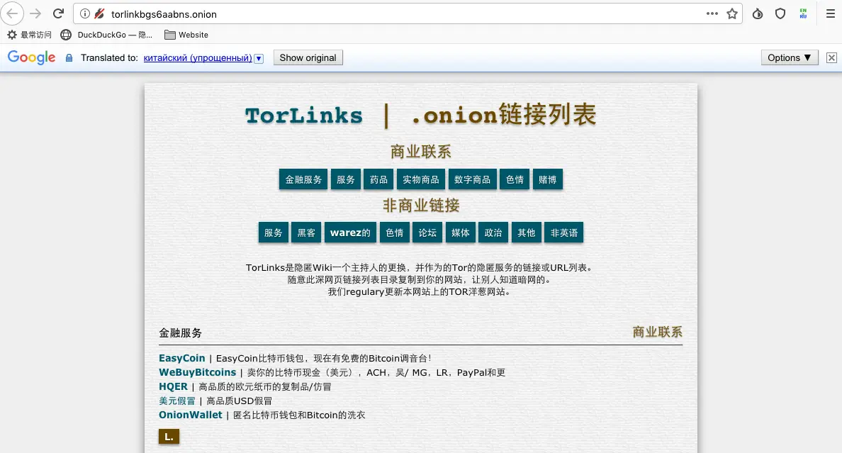Open the Website bookmarks folder
The image size is (842, 453).
click(186, 35)
